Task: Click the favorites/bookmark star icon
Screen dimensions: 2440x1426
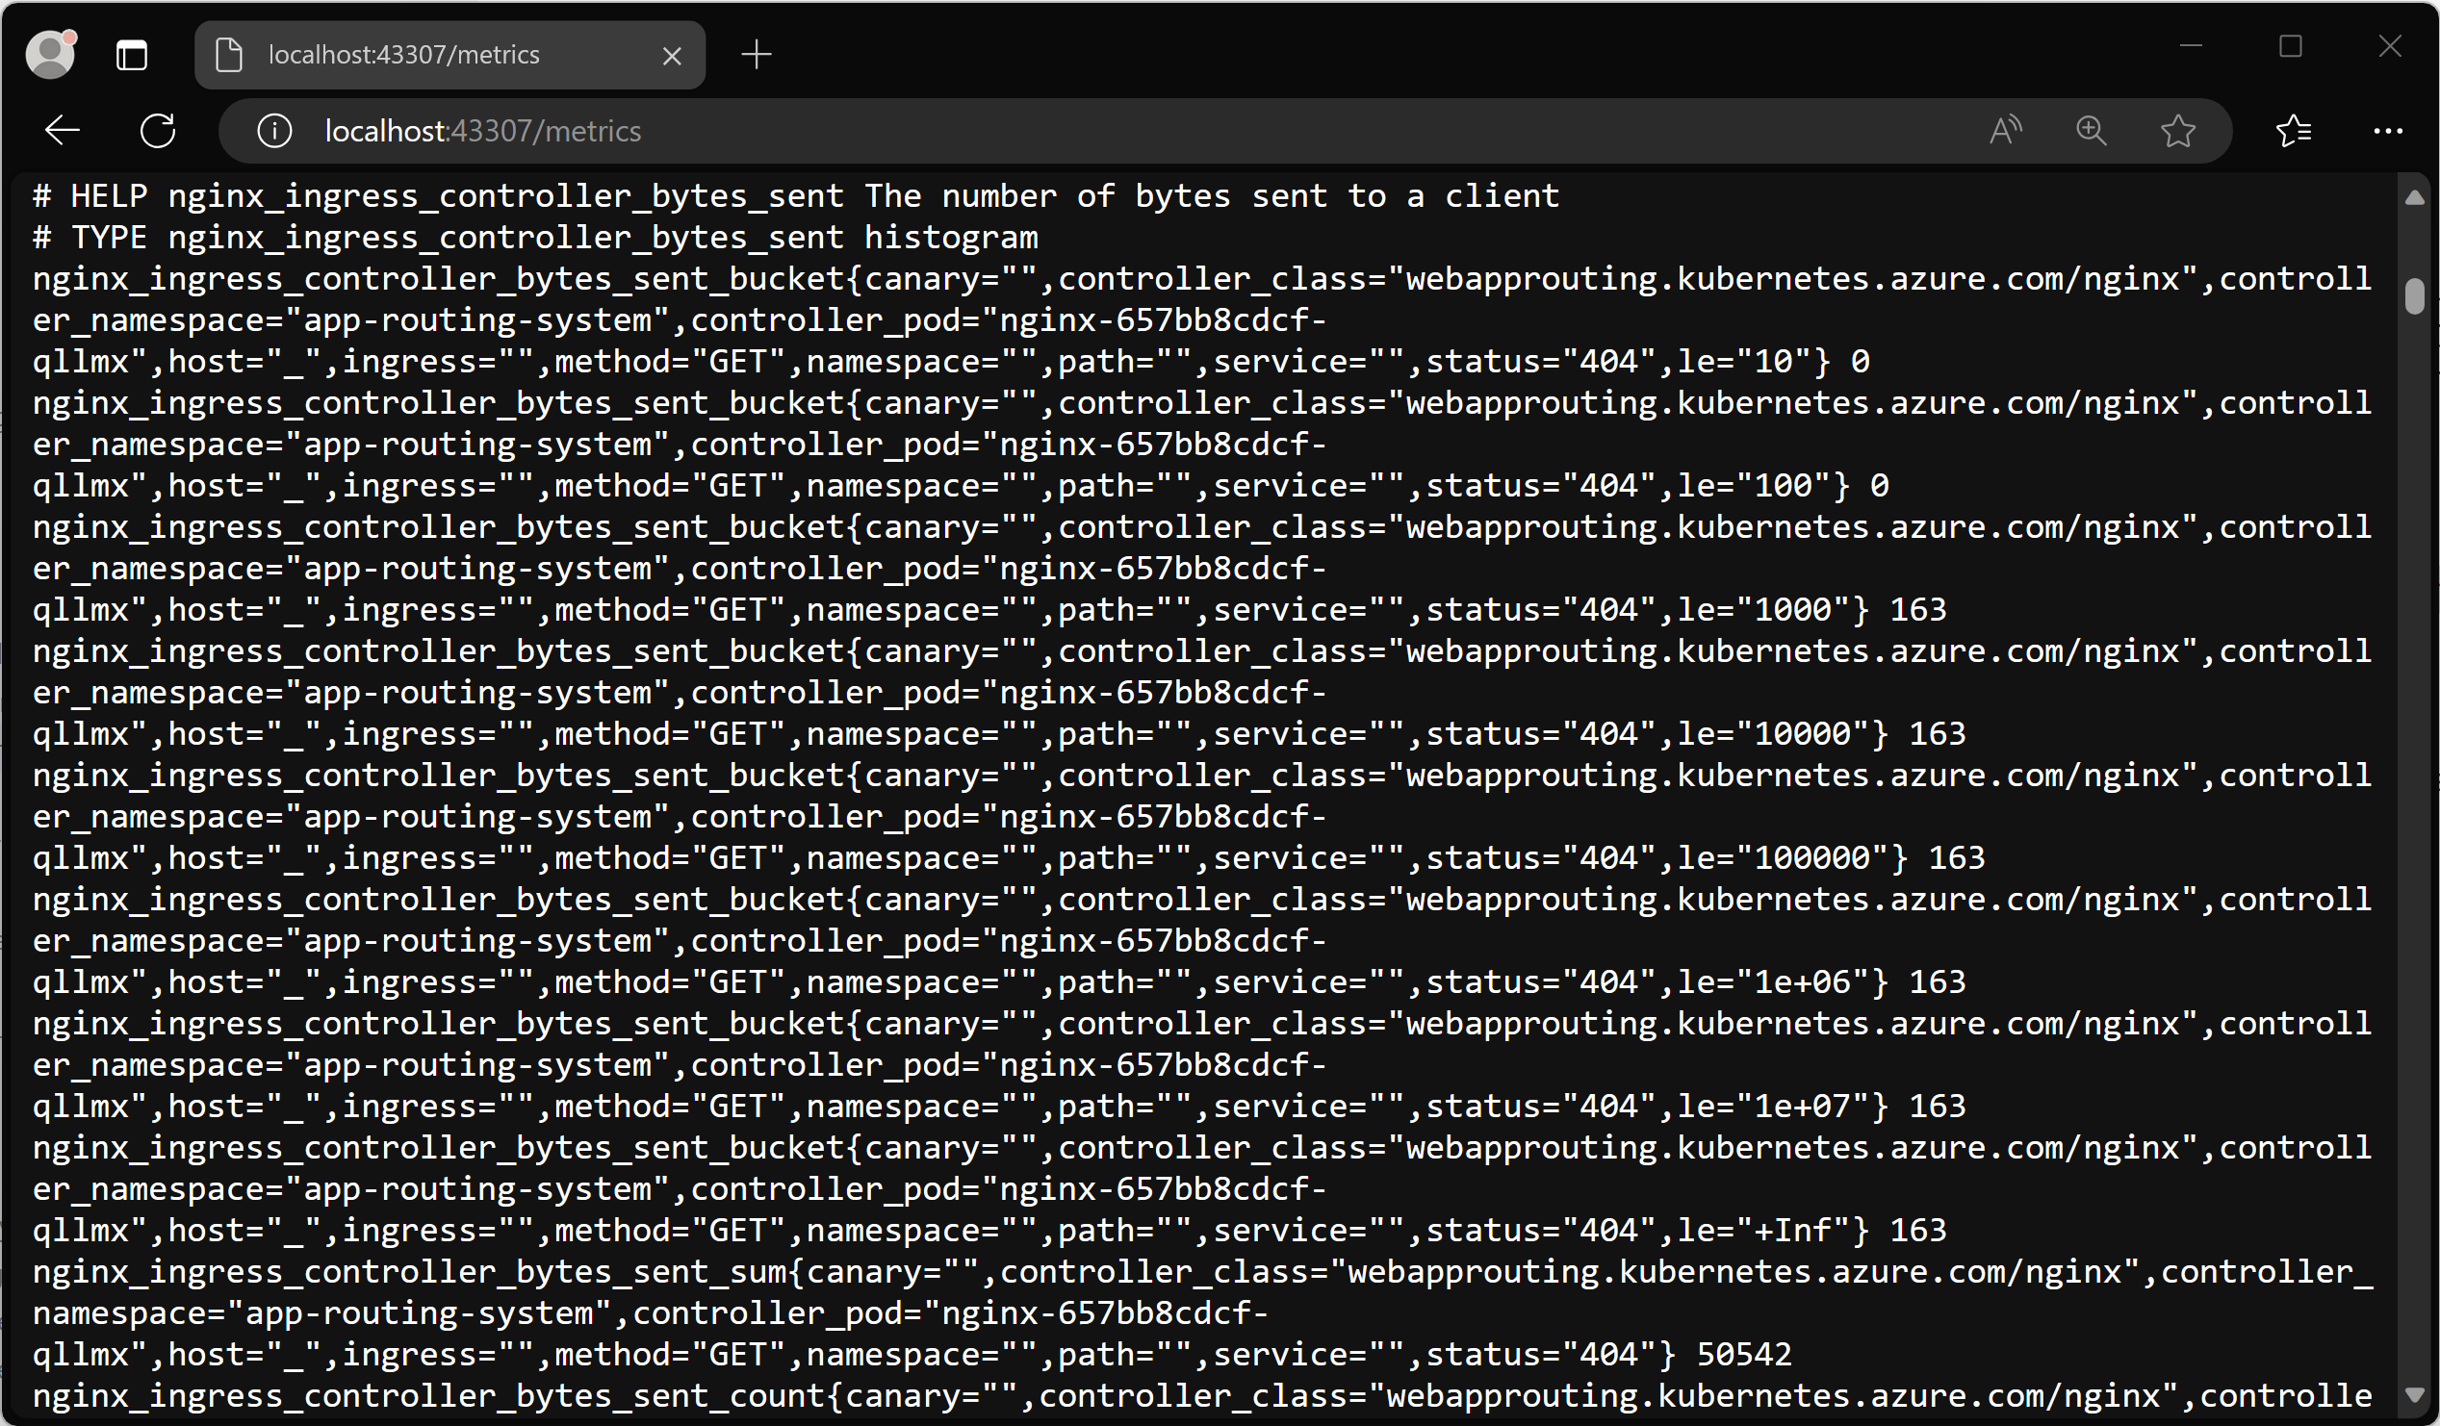Action: [x=2175, y=133]
